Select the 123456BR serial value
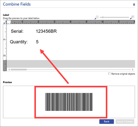The width and height of the screenshot is (138, 127). (46, 31)
